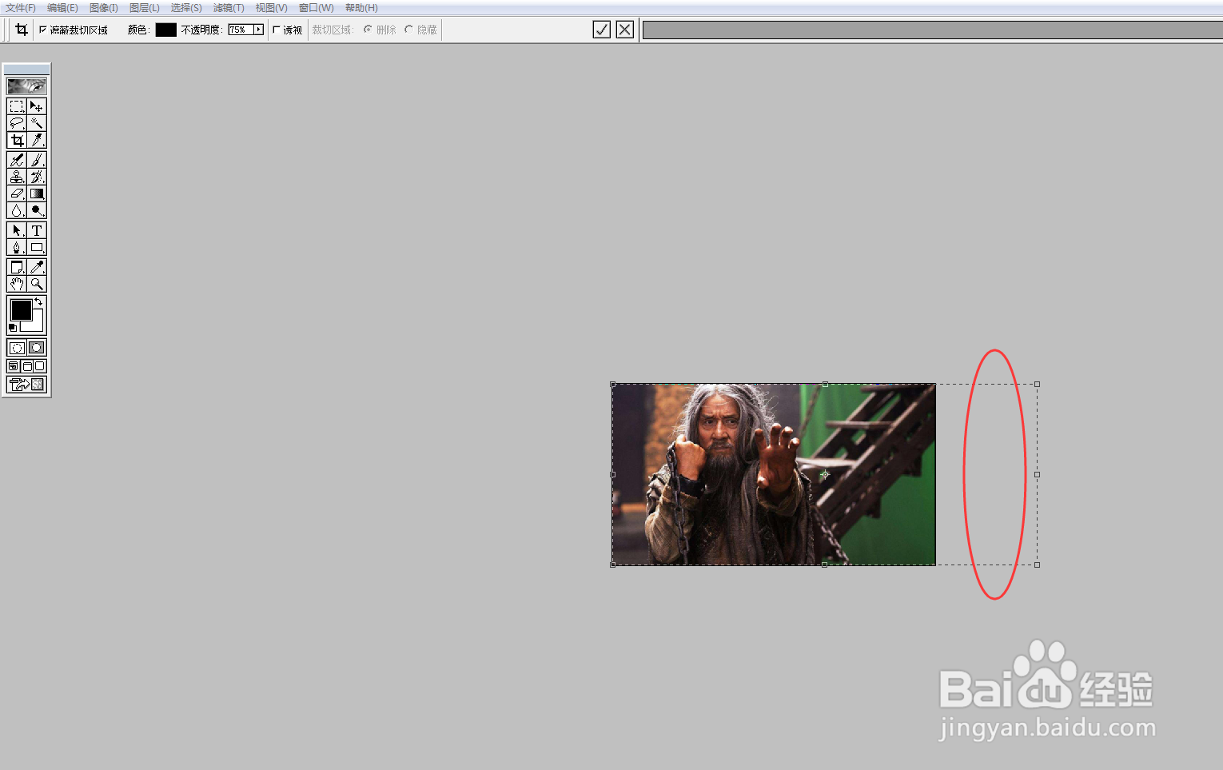
Task: Cancel the crop with the X button
Action: click(625, 30)
